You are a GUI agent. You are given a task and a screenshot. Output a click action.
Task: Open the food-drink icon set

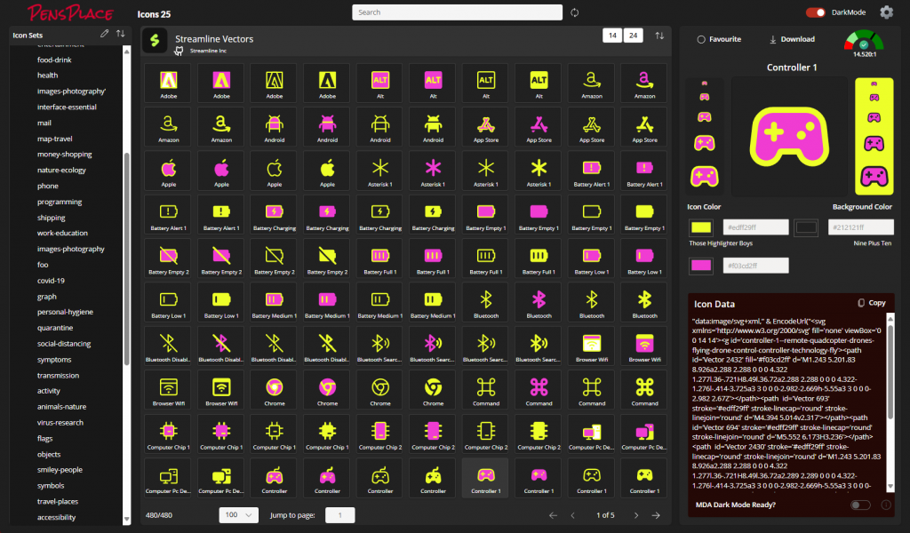[54, 60]
